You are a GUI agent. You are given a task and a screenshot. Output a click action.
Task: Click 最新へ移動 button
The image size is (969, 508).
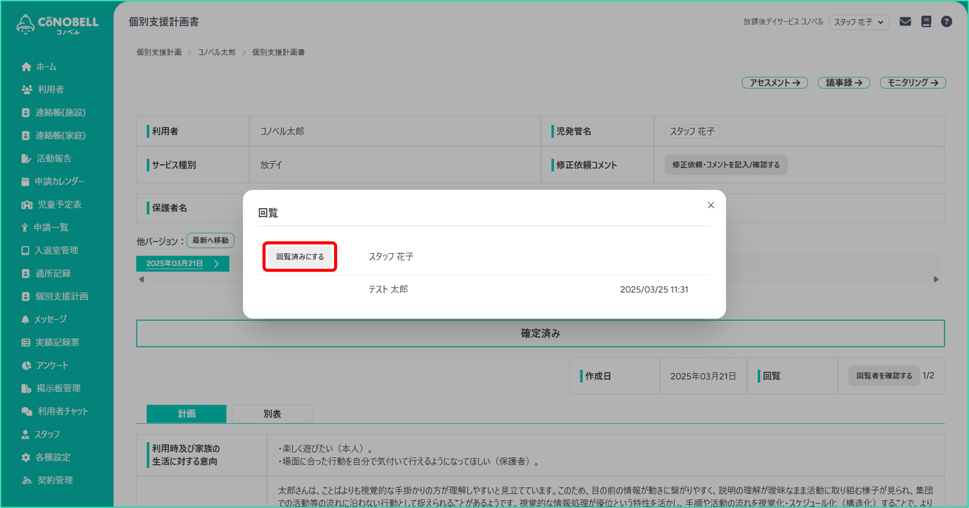click(210, 240)
